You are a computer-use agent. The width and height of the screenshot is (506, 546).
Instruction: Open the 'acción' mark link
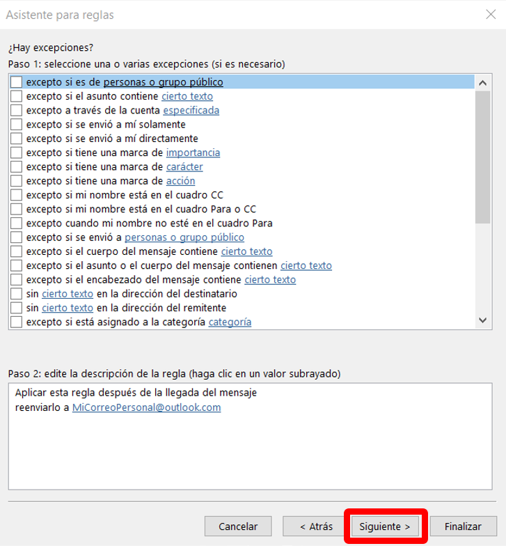coord(180,181)
